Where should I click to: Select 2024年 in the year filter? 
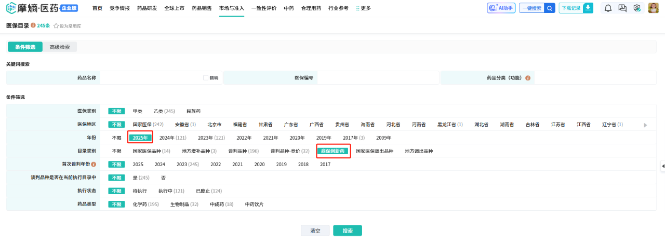tap(172, 138)
